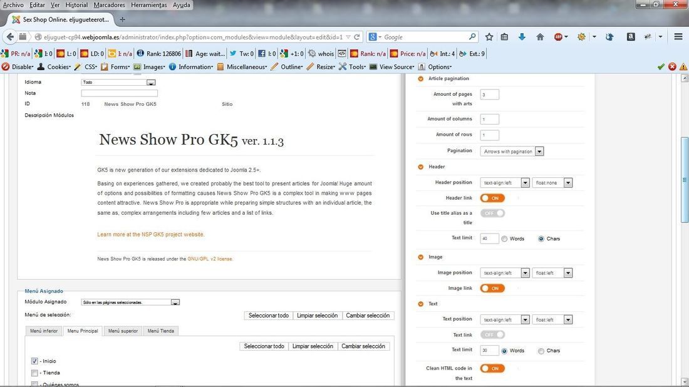Click upper Limpiar selección button
This screenshot has height=387, width=689.
(x=318, y=316)
